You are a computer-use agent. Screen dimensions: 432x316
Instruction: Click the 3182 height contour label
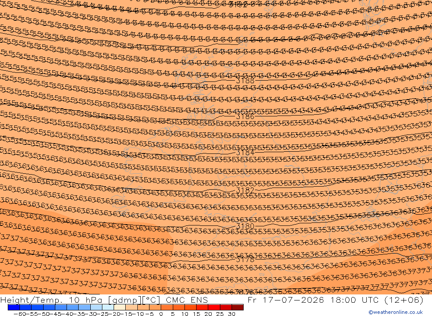tap(245, 190)
